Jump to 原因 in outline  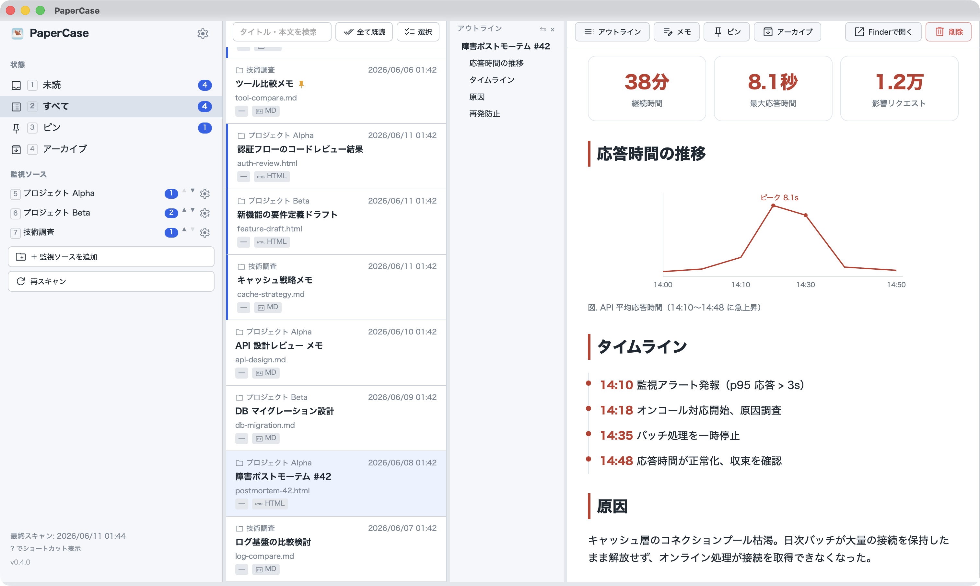[x=477, y=97]
